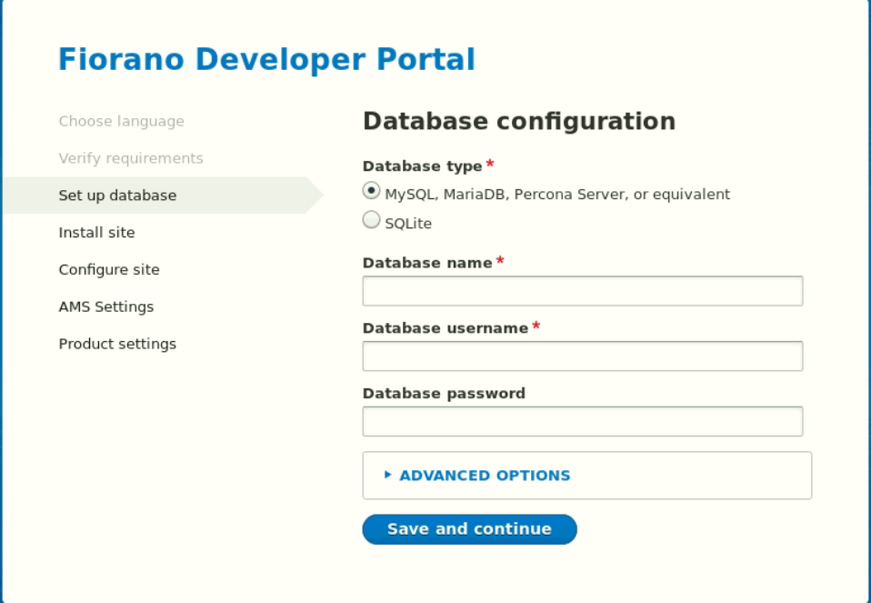Image resolution: width=871 pixels, height=603 pixels.
Task: Expand the Advanced Options section
Action: point(485,475)
